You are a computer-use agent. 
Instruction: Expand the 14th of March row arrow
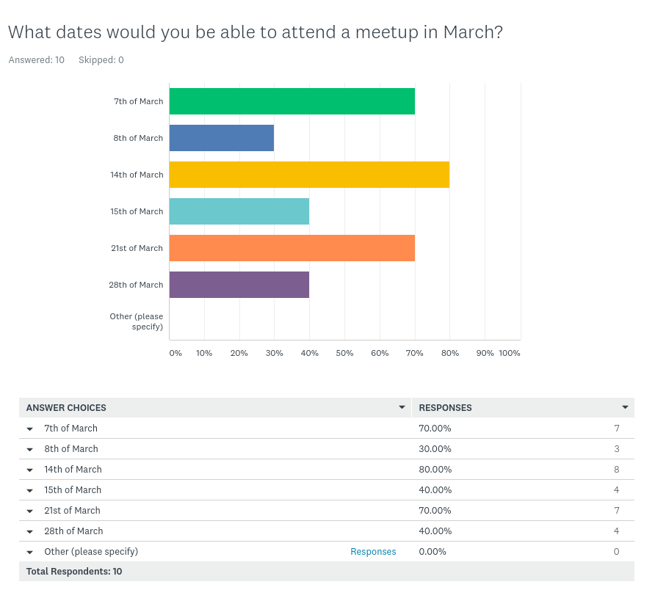tap(30, 470)
